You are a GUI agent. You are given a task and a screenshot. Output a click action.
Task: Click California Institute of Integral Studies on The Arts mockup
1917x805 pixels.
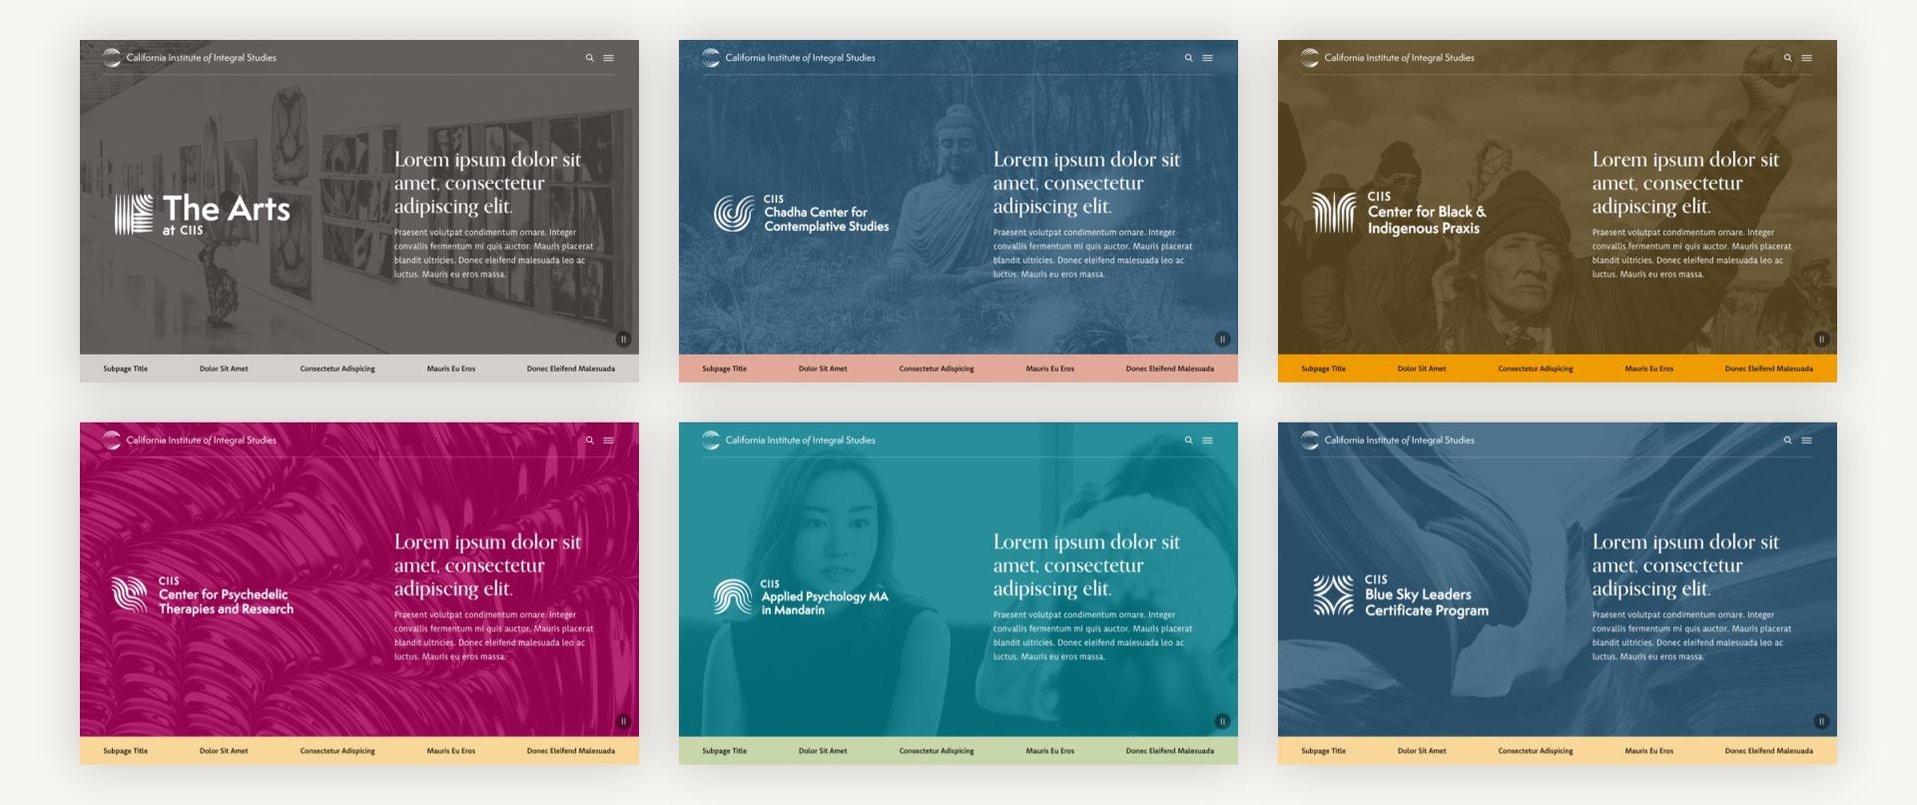pyautogui.click(x=202, y=58)
